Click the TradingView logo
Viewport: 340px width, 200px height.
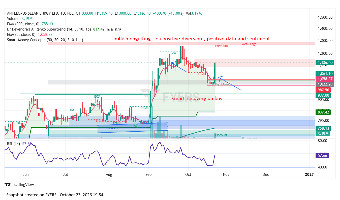point(19,184)
